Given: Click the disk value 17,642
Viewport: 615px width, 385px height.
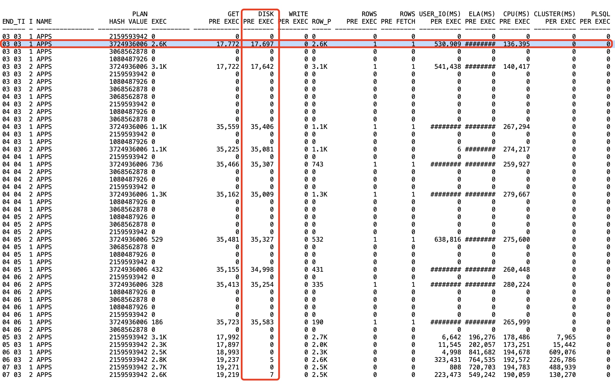Looking at the screenshot, I should tap(262, 67).
